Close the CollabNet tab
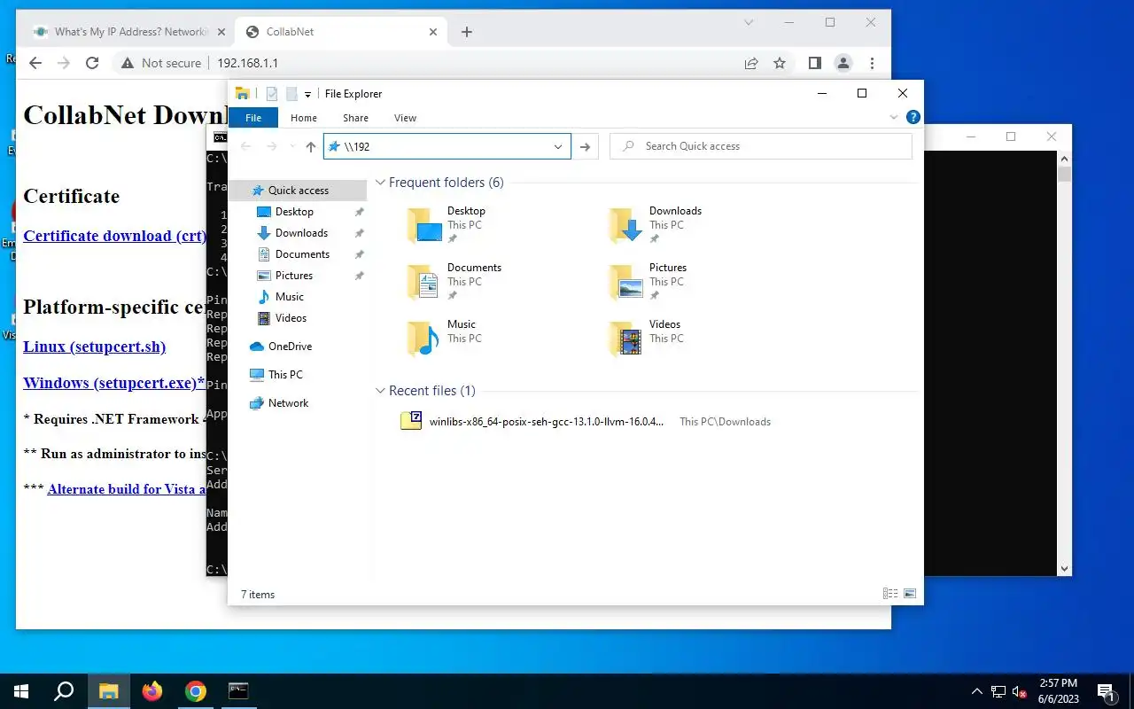The height and width of the screenshot is (709, 1134). [433, 32]
